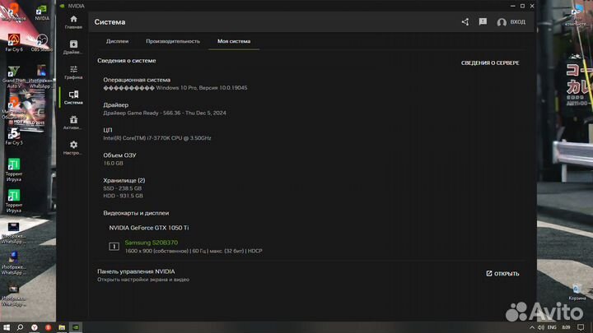
Task: Open the Главная home section in sidebar
Action: click(x=73, y=21)
